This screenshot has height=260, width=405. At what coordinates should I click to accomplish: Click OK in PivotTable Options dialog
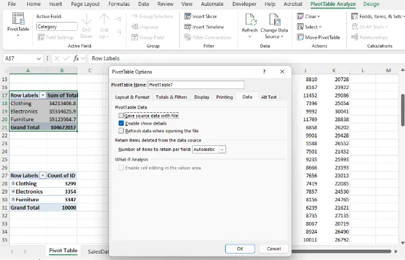tap(240, 248)
